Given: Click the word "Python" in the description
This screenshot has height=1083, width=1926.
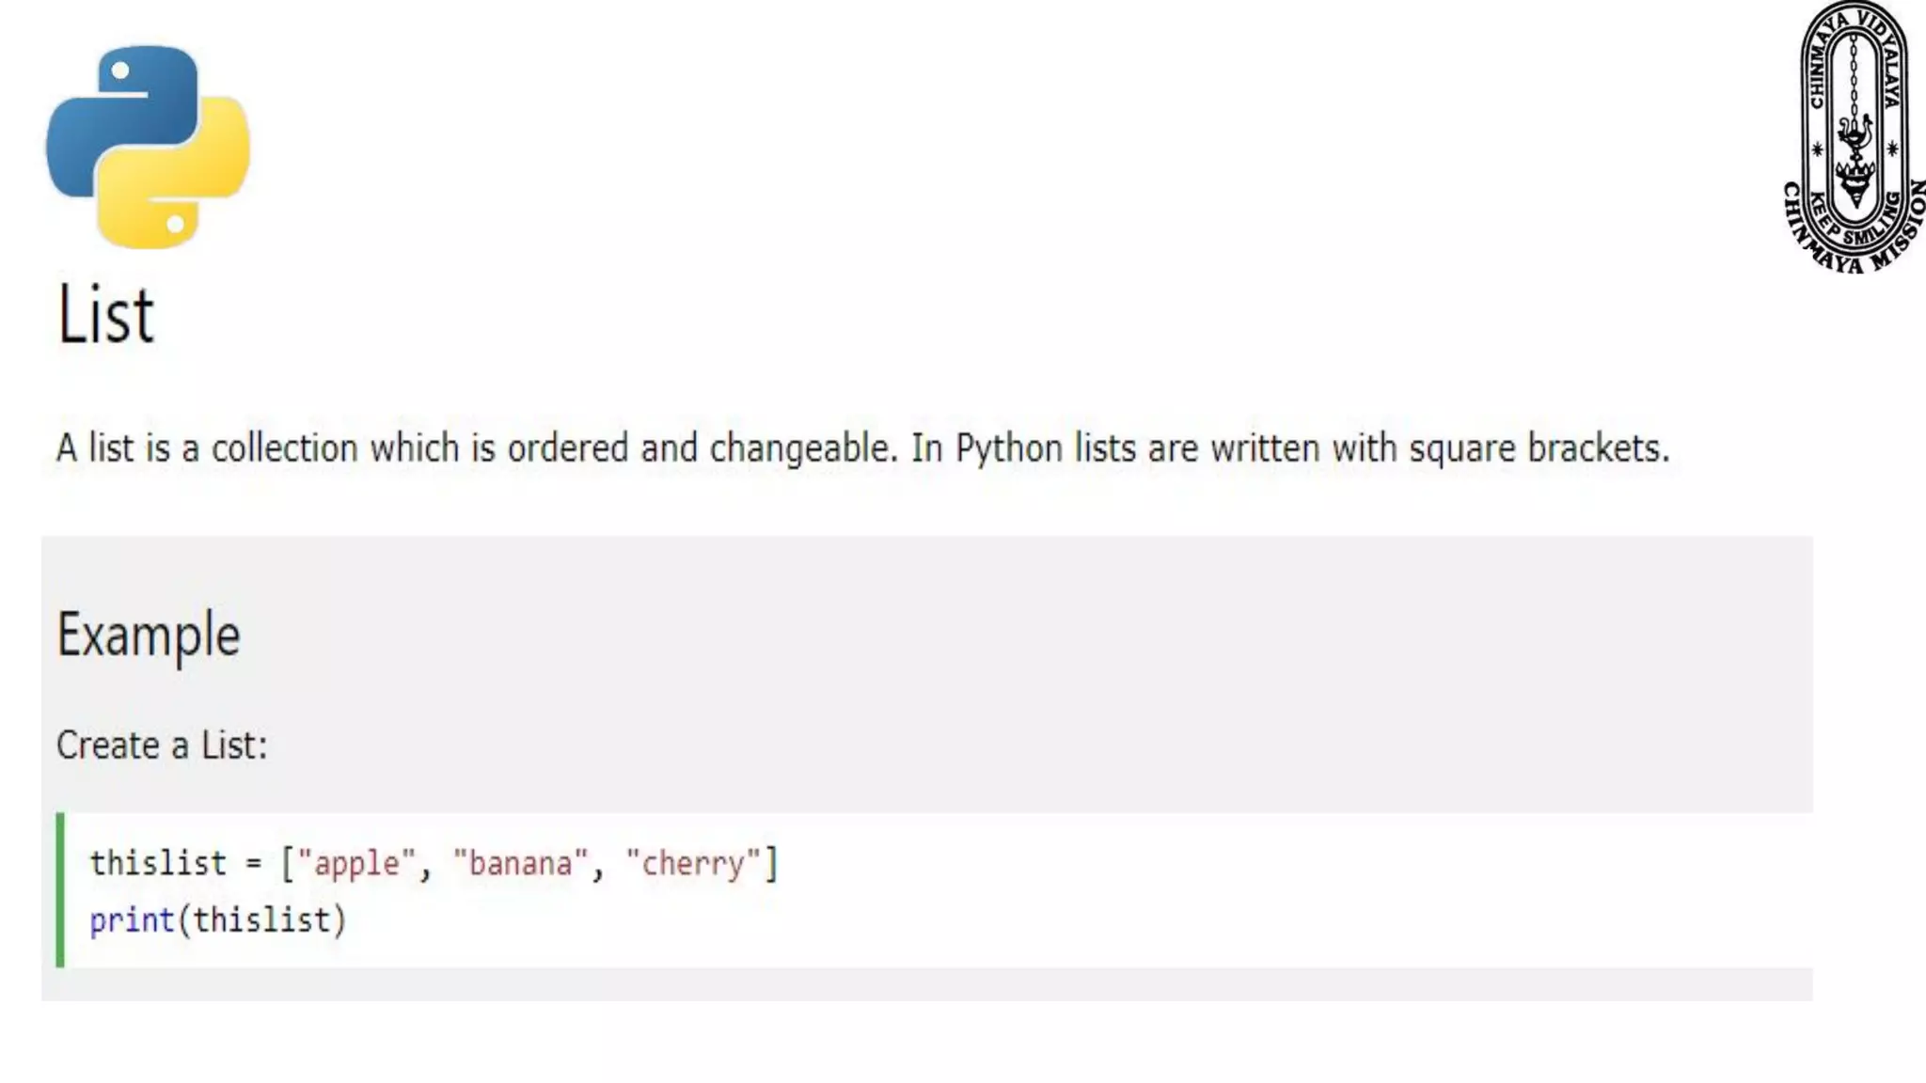Looking at the screenshot, I should [1008, 448].
